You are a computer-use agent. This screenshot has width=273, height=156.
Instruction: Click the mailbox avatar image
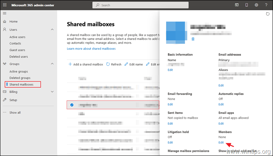(177, 32)
